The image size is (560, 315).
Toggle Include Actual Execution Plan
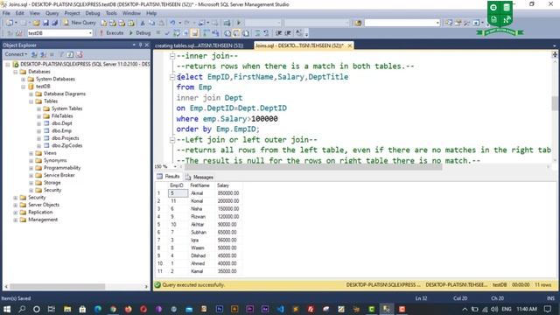click(x=206, y=33)
